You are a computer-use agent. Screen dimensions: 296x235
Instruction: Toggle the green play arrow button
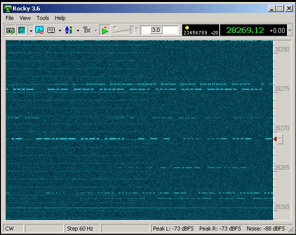105,30
